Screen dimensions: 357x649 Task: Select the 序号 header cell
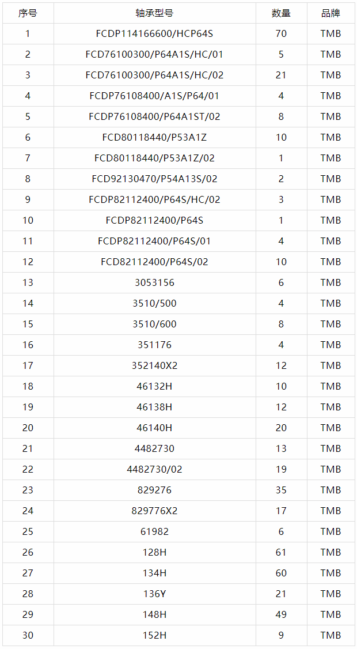click(28, 13)
